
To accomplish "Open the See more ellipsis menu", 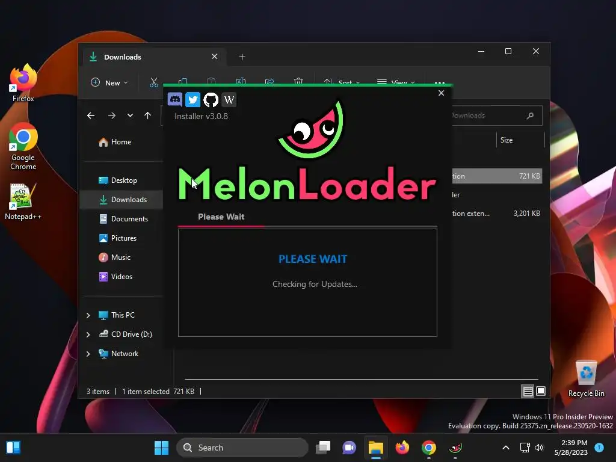I will tap(440, 82).
